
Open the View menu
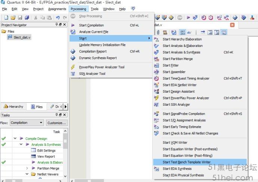tap(25, 9)
